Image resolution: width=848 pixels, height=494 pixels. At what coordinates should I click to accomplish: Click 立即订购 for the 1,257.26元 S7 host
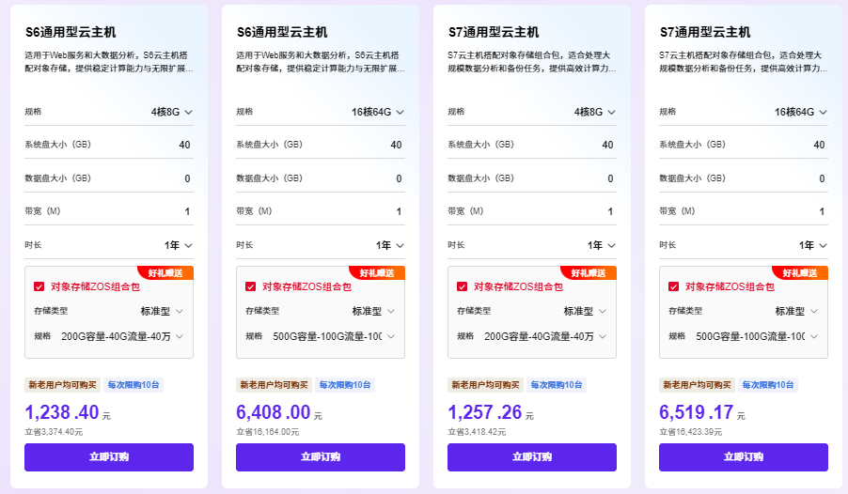[531, 457]
